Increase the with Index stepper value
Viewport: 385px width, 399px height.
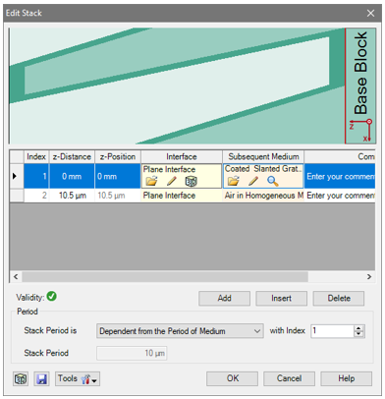tap(358, 328)
